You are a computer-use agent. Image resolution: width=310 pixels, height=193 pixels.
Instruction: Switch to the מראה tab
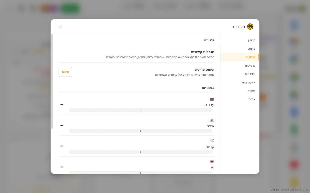click(240, 49)
